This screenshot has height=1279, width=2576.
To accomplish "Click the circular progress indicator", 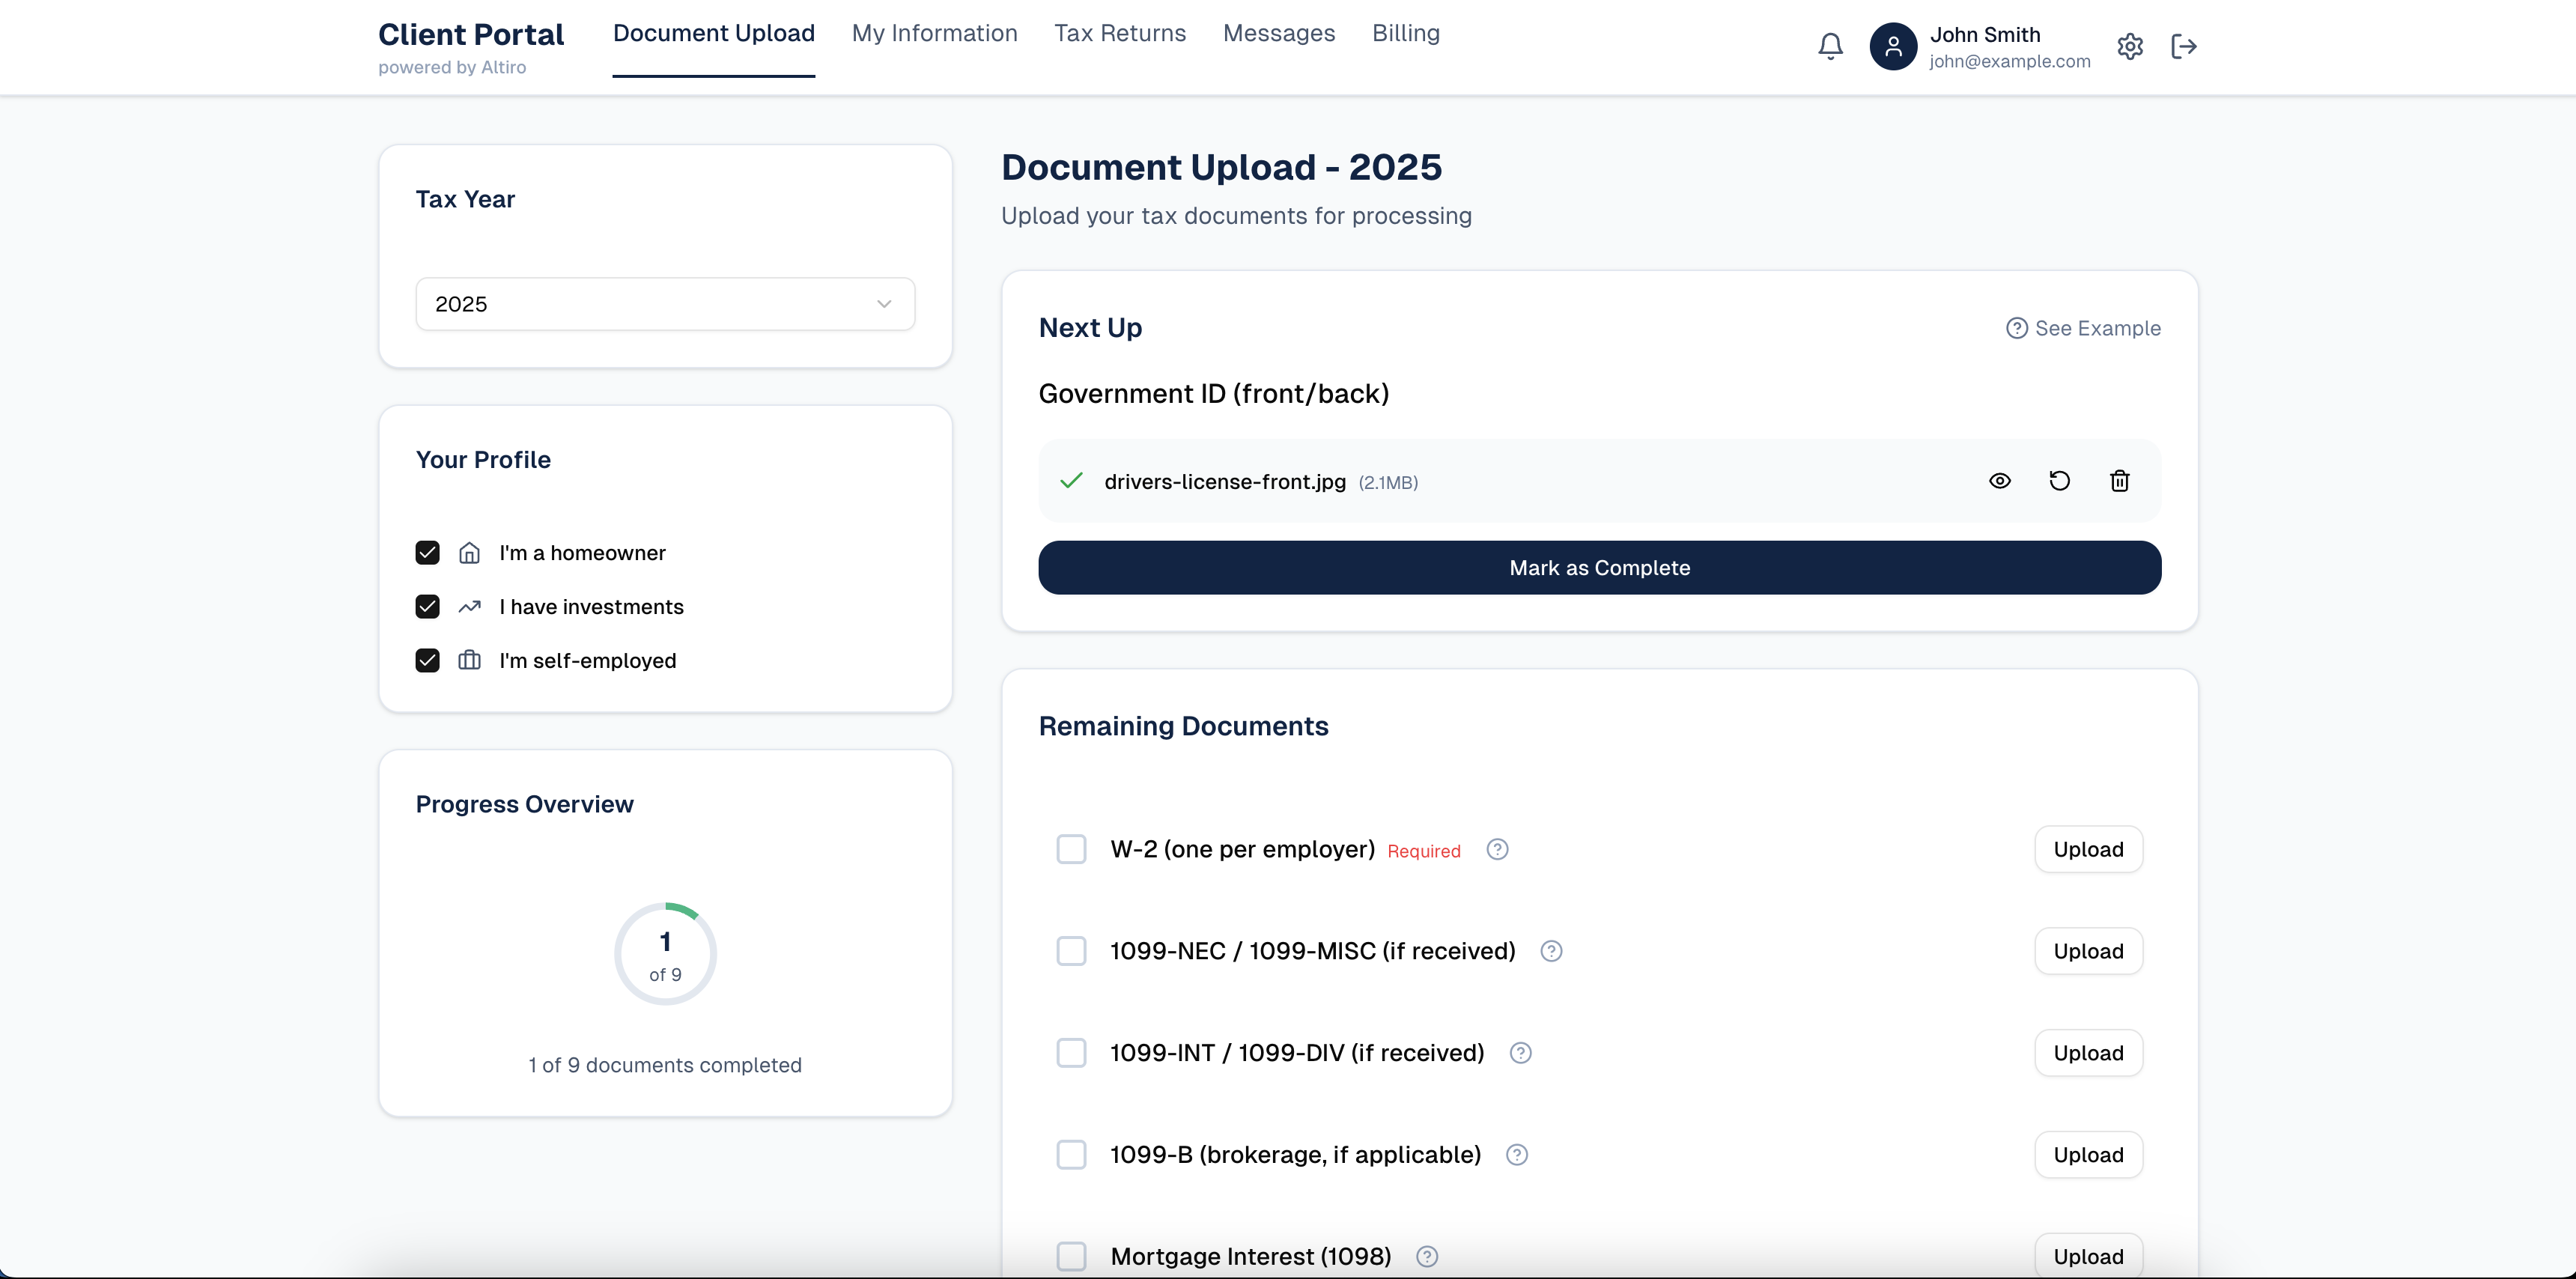I will click(x=665, y=954).
